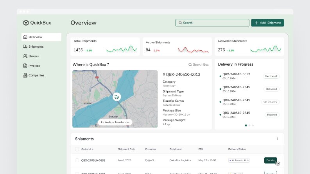Navigate to Invoices
The width and height of the screenshot is (310, 174).
pos(41,66)
